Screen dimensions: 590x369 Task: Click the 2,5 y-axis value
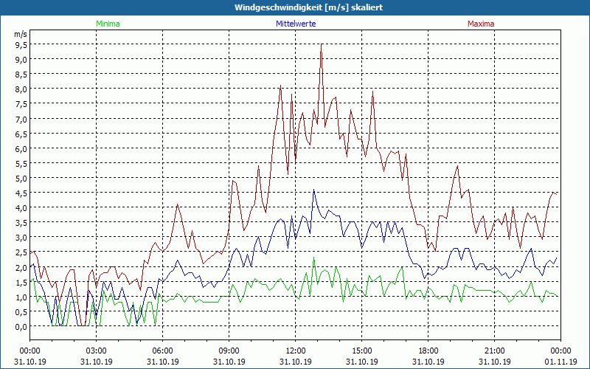[21, 252]
